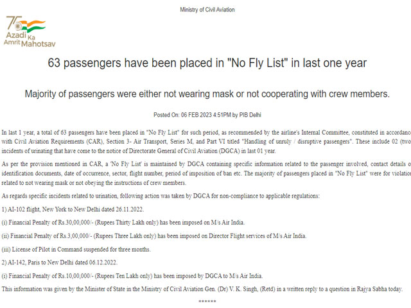
Task: Click the Rs.3,00,000 Director Flight services line
Action: pos(154,236)
